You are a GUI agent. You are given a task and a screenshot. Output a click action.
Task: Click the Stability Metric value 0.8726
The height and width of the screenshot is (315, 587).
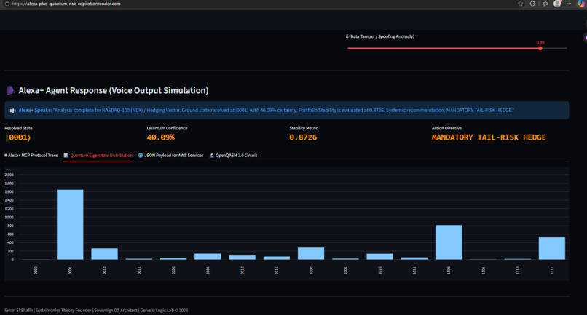303,137
